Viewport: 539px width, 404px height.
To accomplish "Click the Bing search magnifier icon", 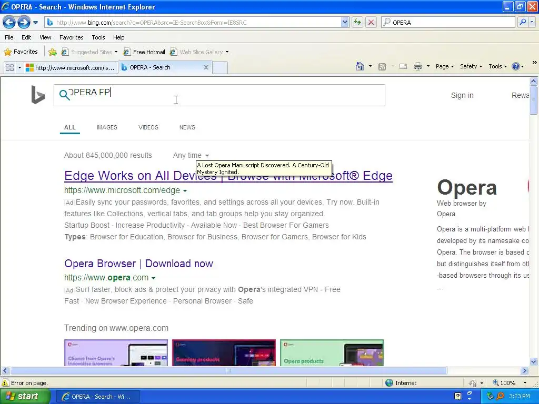I will point(64,95).
